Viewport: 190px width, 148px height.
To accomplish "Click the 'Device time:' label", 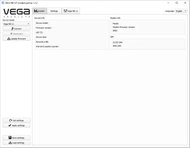I will coord(41,37).
